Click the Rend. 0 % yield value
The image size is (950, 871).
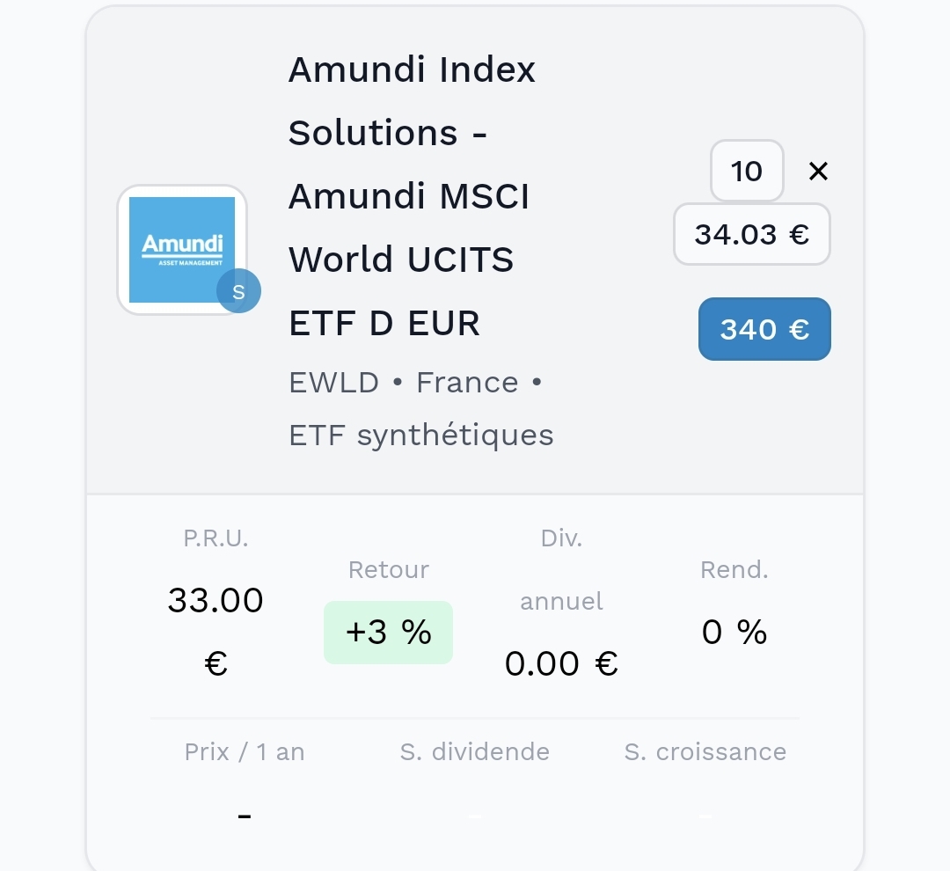click(x=734, y=633)
